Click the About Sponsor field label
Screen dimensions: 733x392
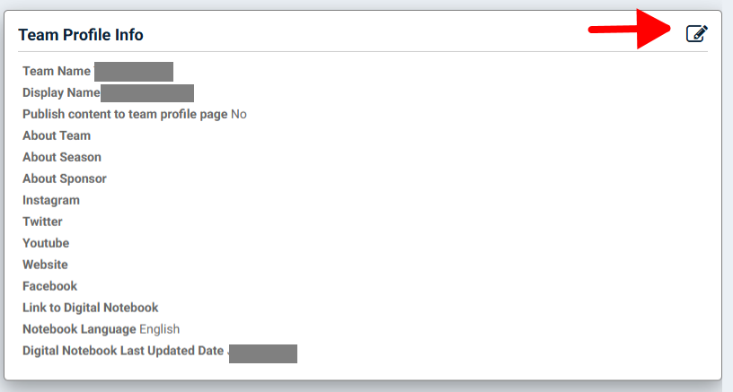point(65,179)
